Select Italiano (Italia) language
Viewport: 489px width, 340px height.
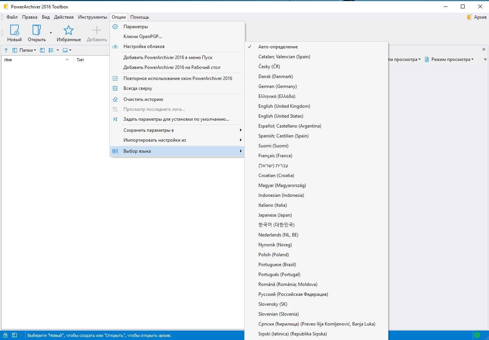click(316, 205)
